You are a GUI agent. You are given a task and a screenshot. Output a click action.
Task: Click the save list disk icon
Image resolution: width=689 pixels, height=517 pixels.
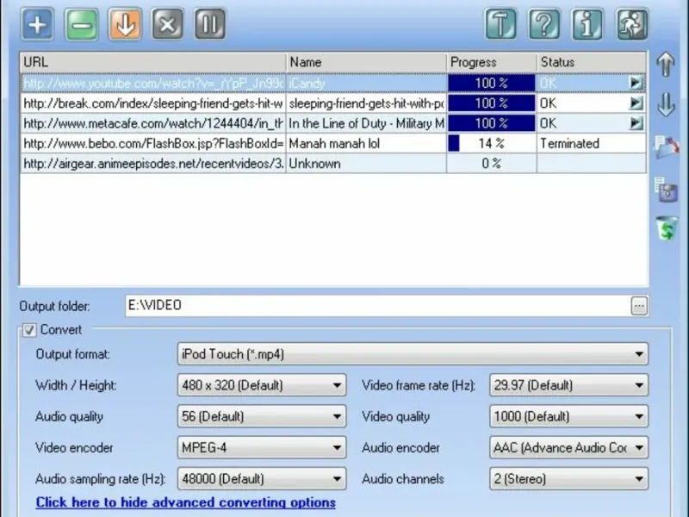666,190
